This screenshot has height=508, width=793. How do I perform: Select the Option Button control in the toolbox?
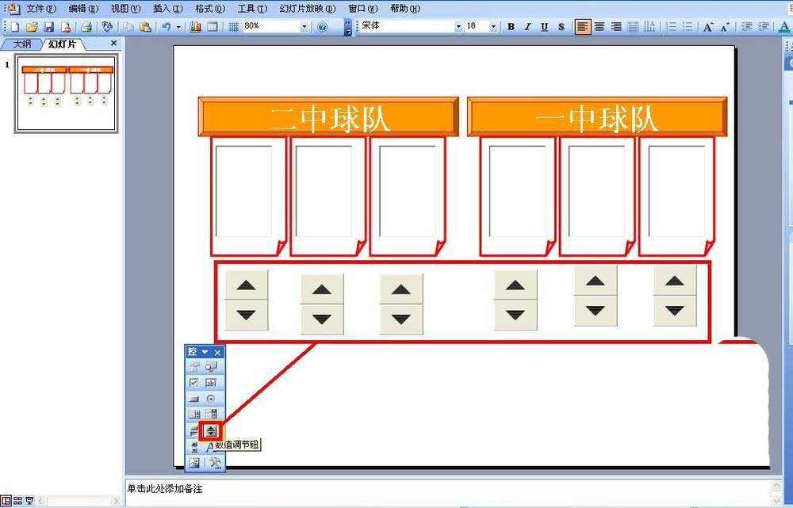(211, 399)
